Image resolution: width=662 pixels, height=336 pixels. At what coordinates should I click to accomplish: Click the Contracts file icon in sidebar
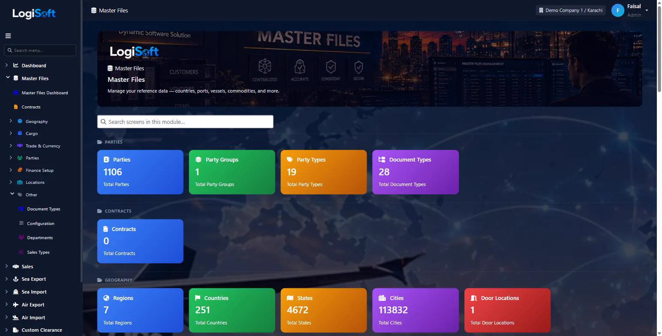(x=16, y=107)
